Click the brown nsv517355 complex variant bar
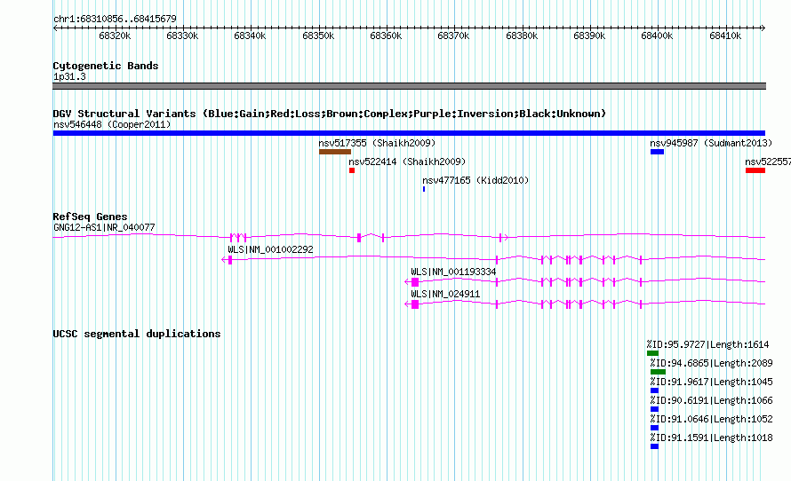 tap(335, 152)
